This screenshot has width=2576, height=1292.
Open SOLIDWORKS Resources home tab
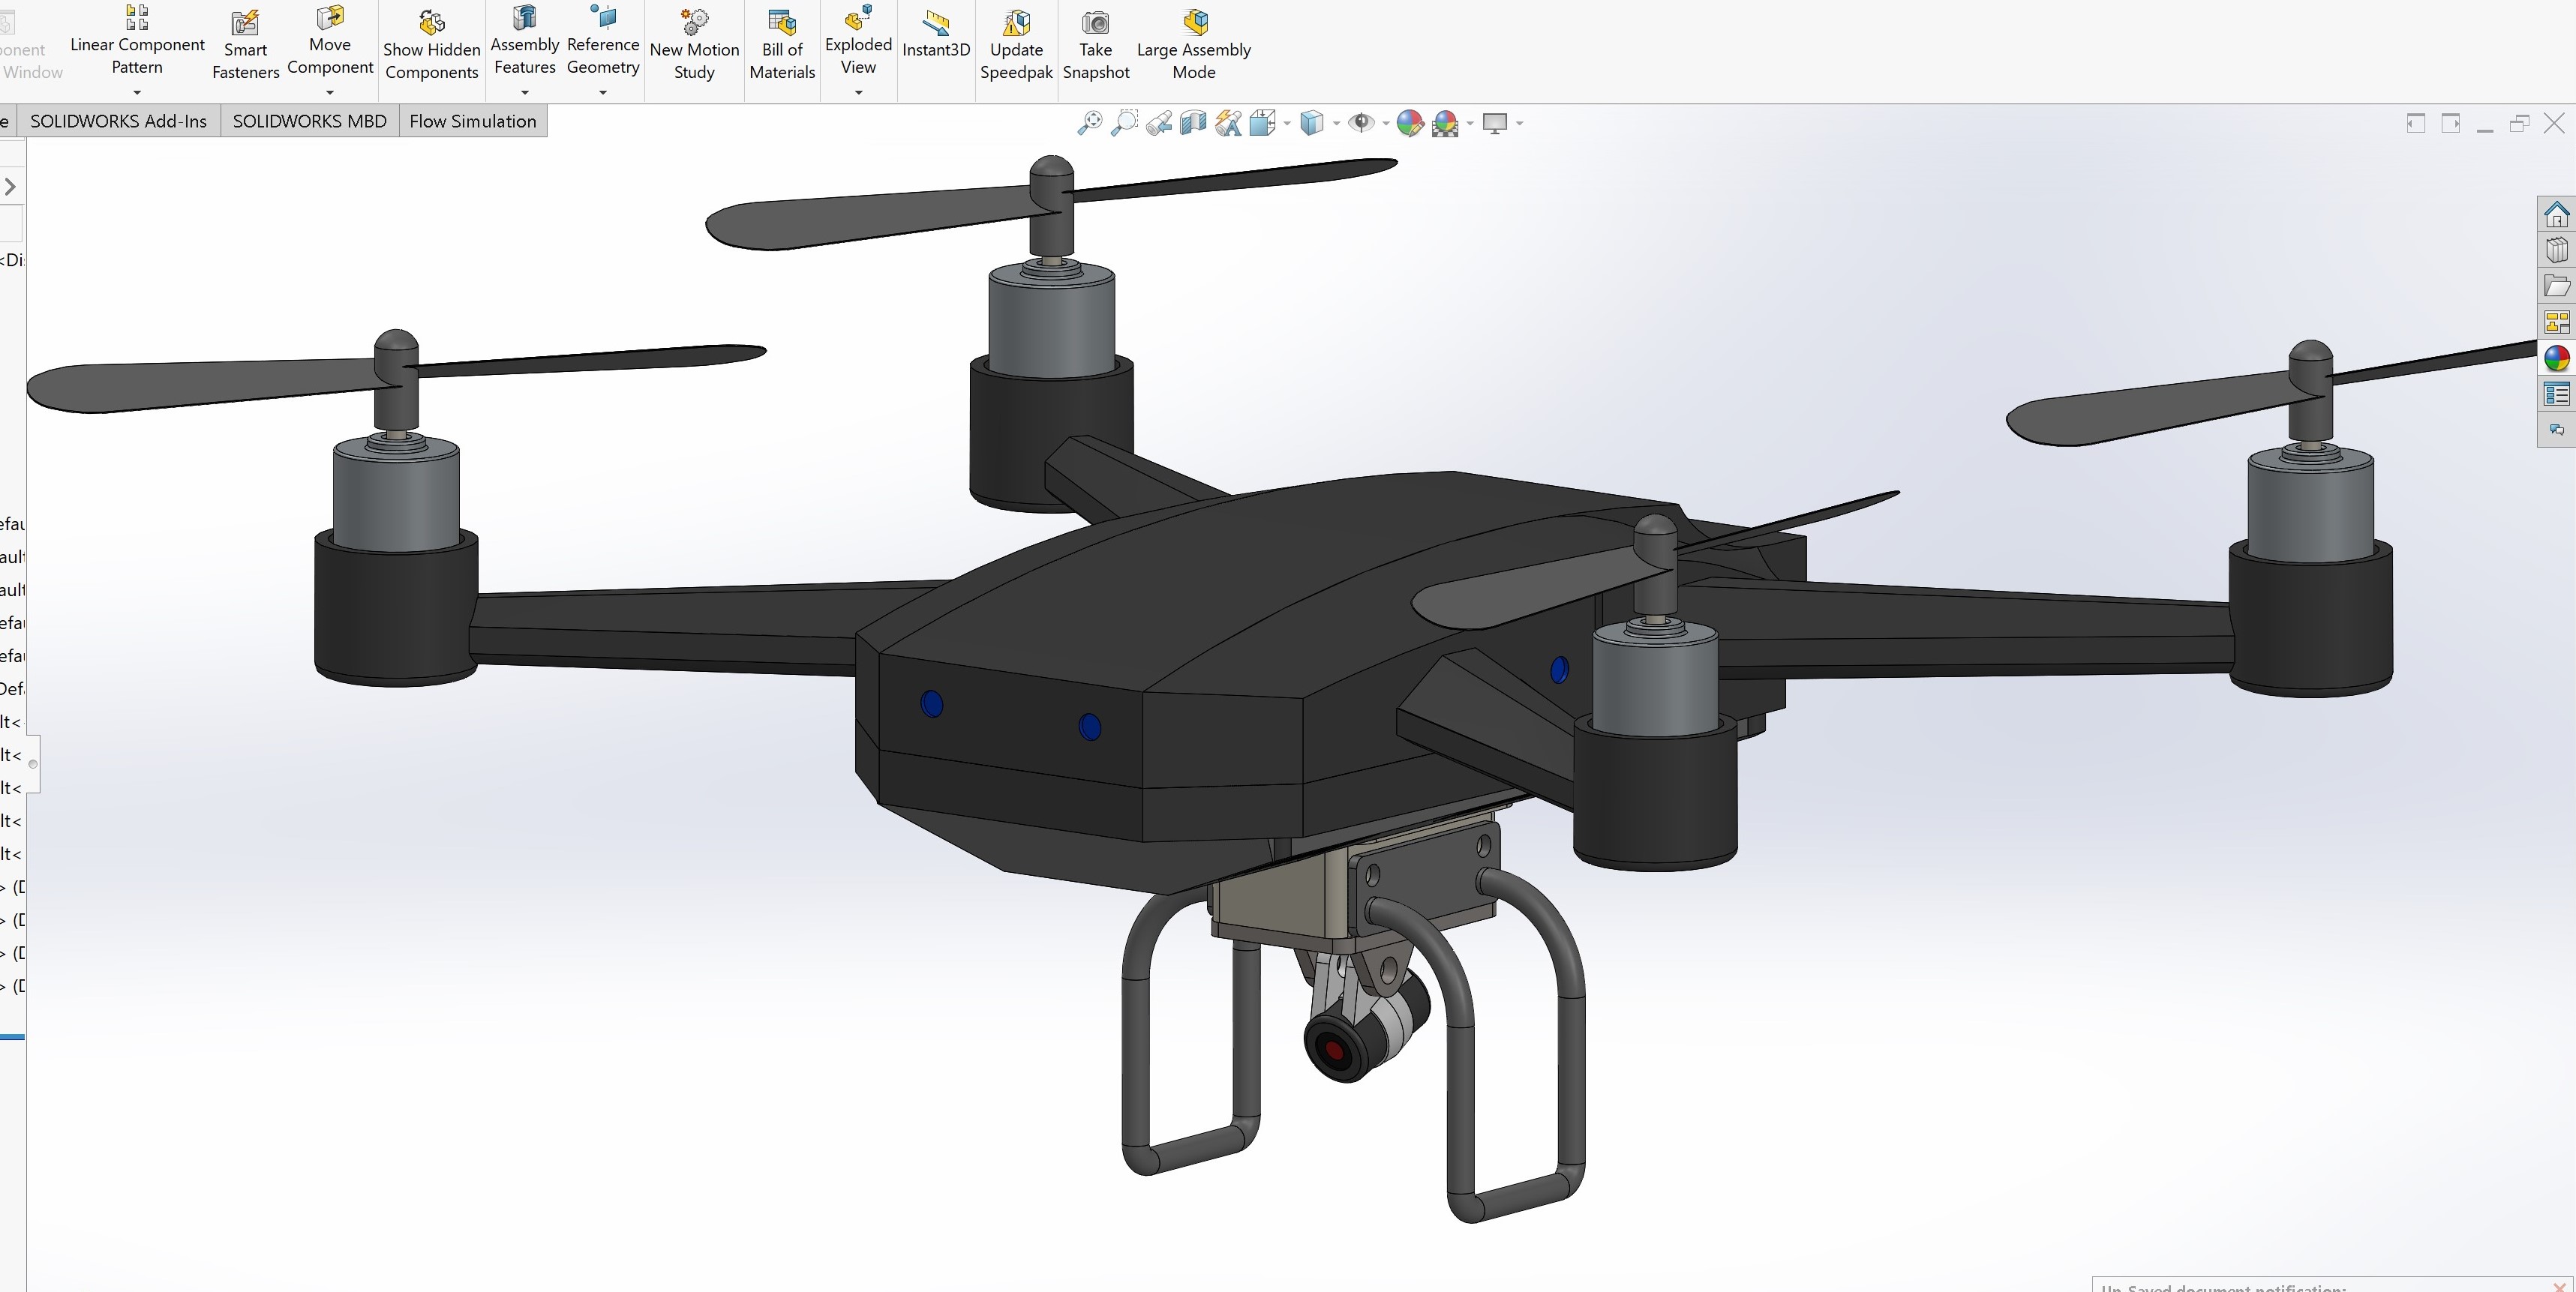[x=2557, y=215]
